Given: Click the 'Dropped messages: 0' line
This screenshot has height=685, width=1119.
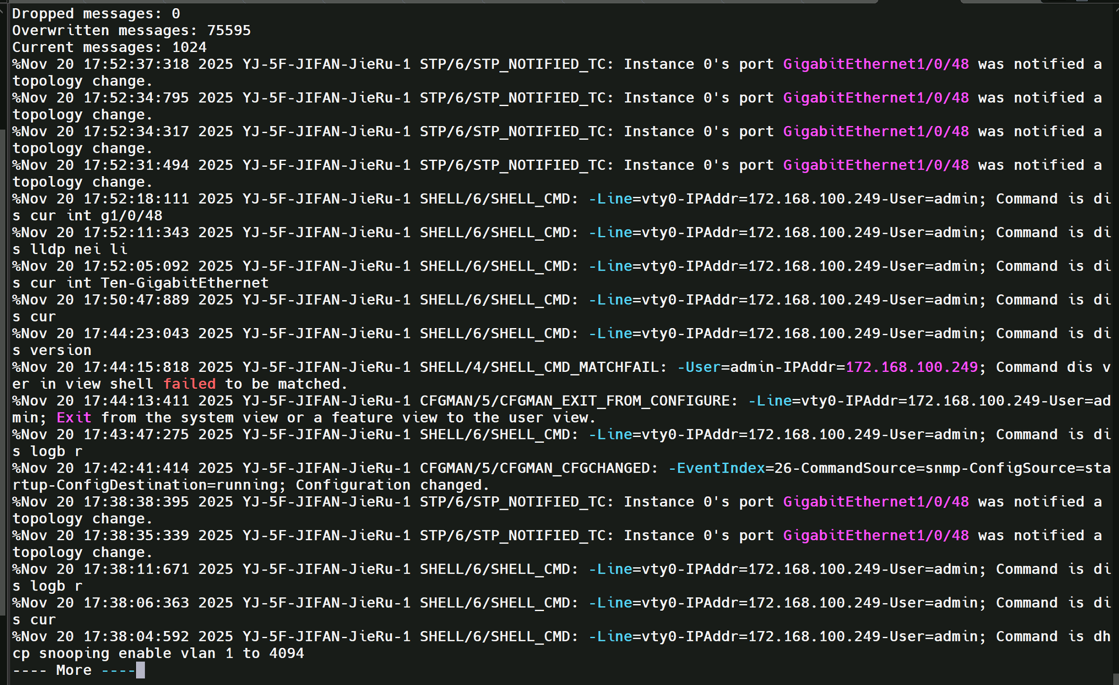Looking at the screenshot, I should click(x=96, y=14).
